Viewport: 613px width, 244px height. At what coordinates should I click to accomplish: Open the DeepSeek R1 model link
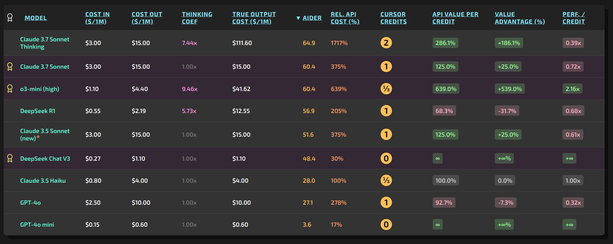(38, 111)
